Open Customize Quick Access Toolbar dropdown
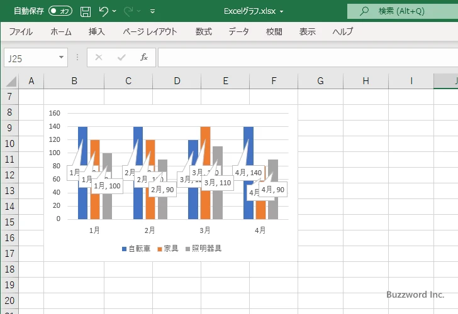 point(152,11)
